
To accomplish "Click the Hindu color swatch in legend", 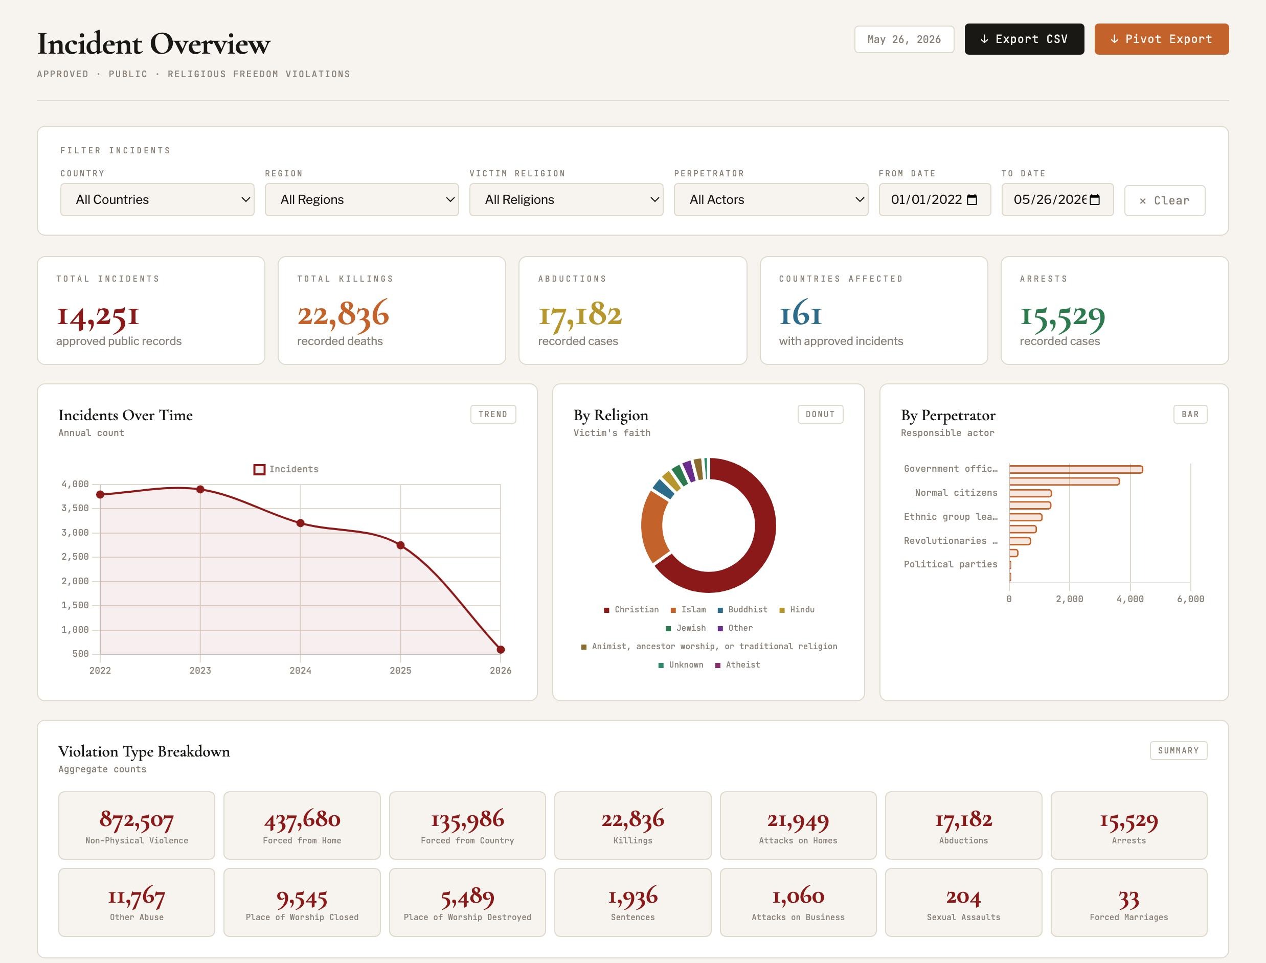I will [781, 610].
